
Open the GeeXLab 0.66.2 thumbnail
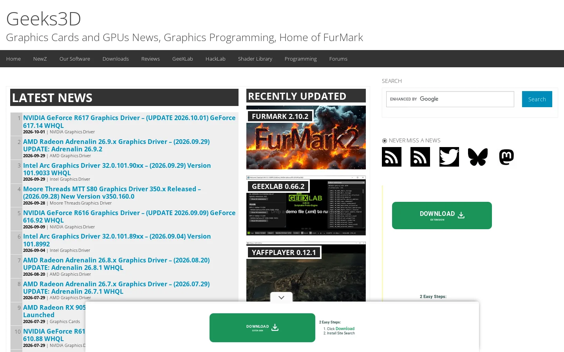pos(306,205)
